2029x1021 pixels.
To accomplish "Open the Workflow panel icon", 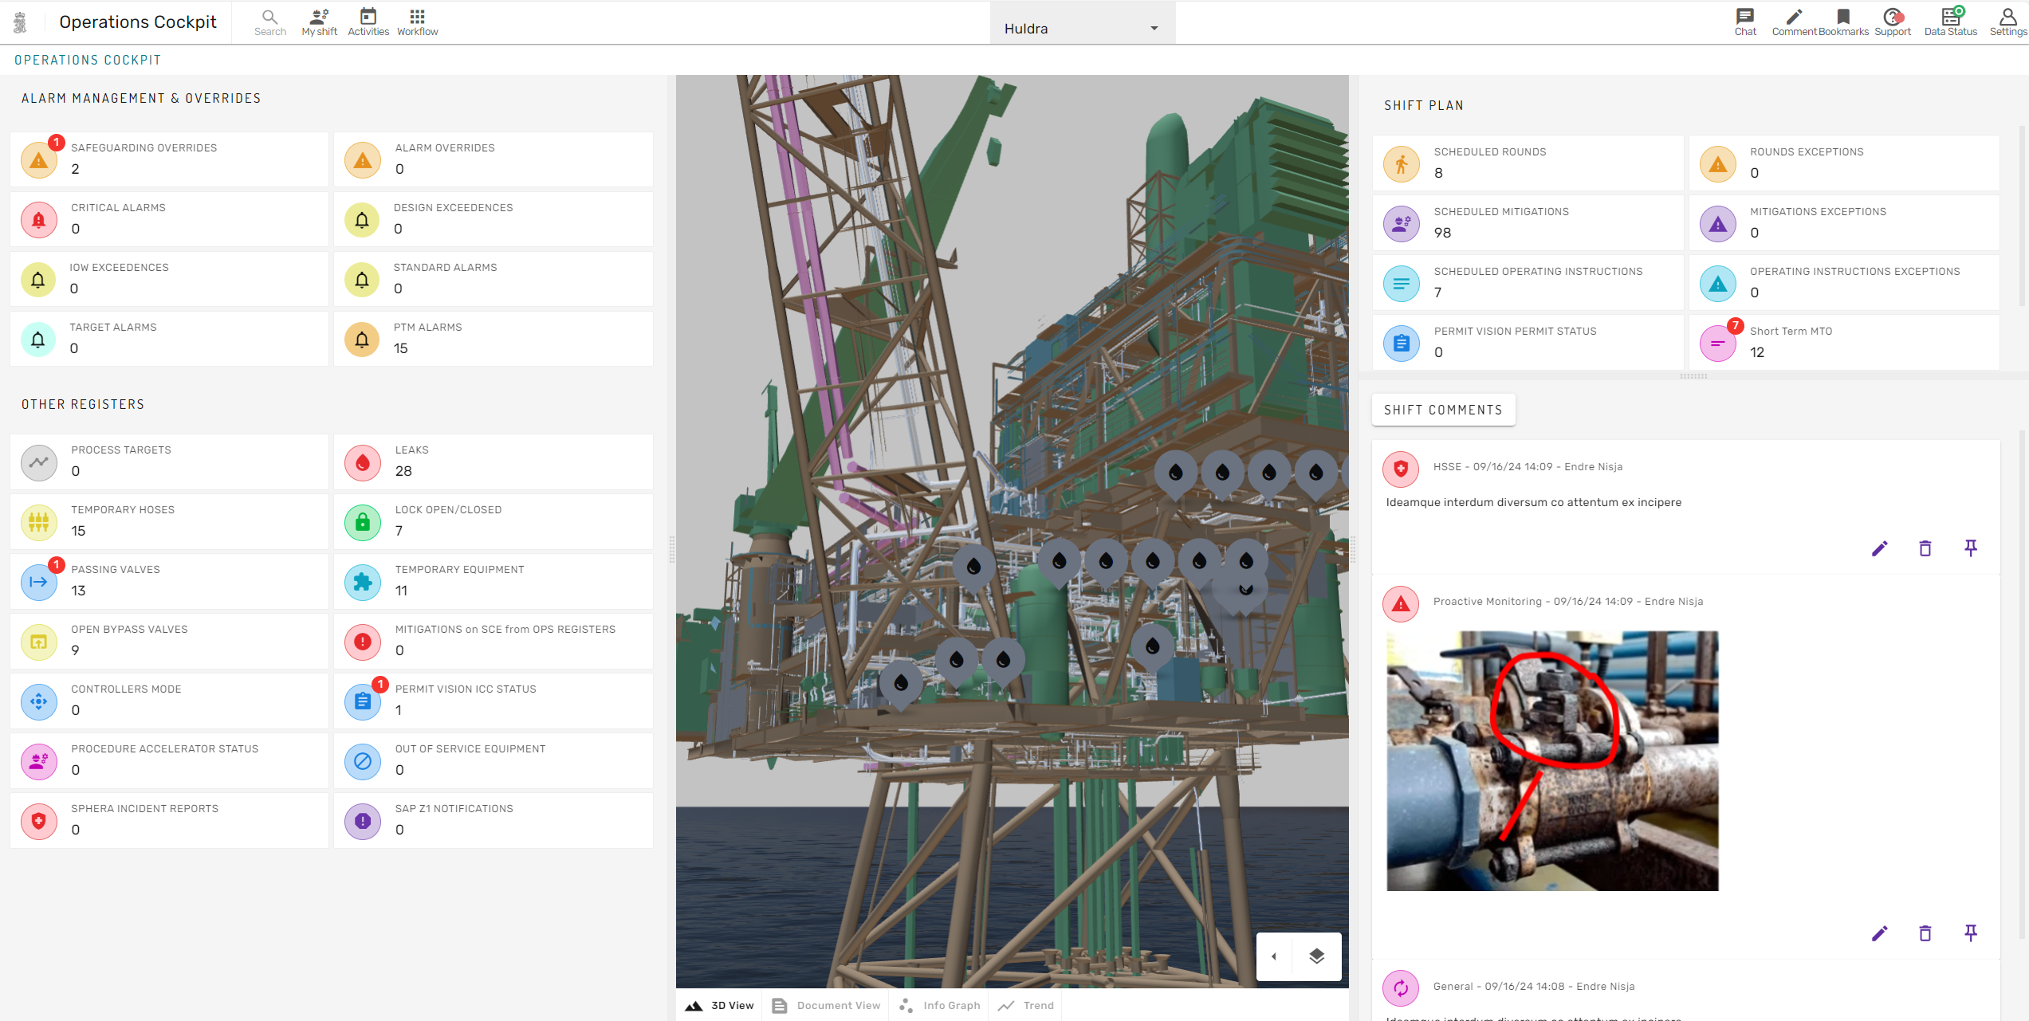I will 416,22.
